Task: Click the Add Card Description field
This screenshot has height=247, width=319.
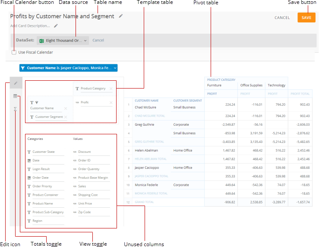Action: coord(30,26)
